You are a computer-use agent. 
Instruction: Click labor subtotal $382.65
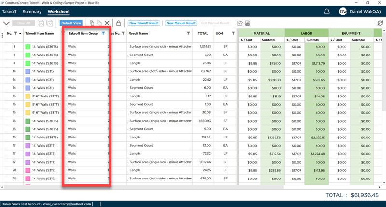click(319, 80)
